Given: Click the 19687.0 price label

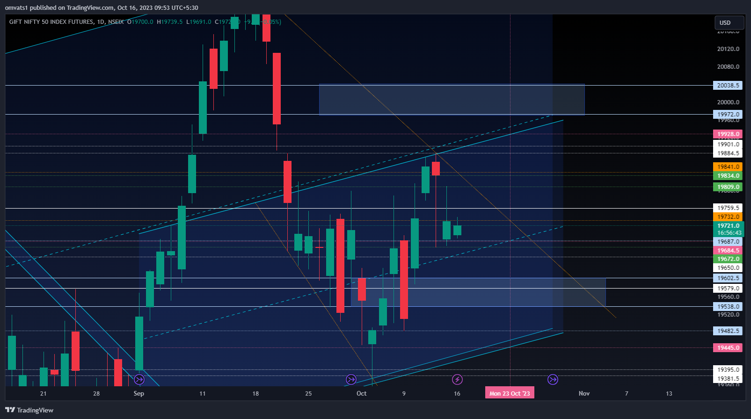Looking at the screenshot, I should coord(728,242).
